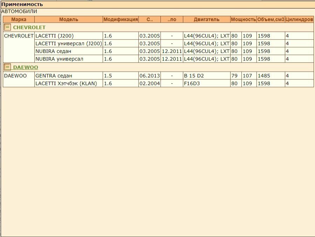Click power value 79
Image resolution: width=315 pixels, height=237 pixels.
tap(234, 76)
